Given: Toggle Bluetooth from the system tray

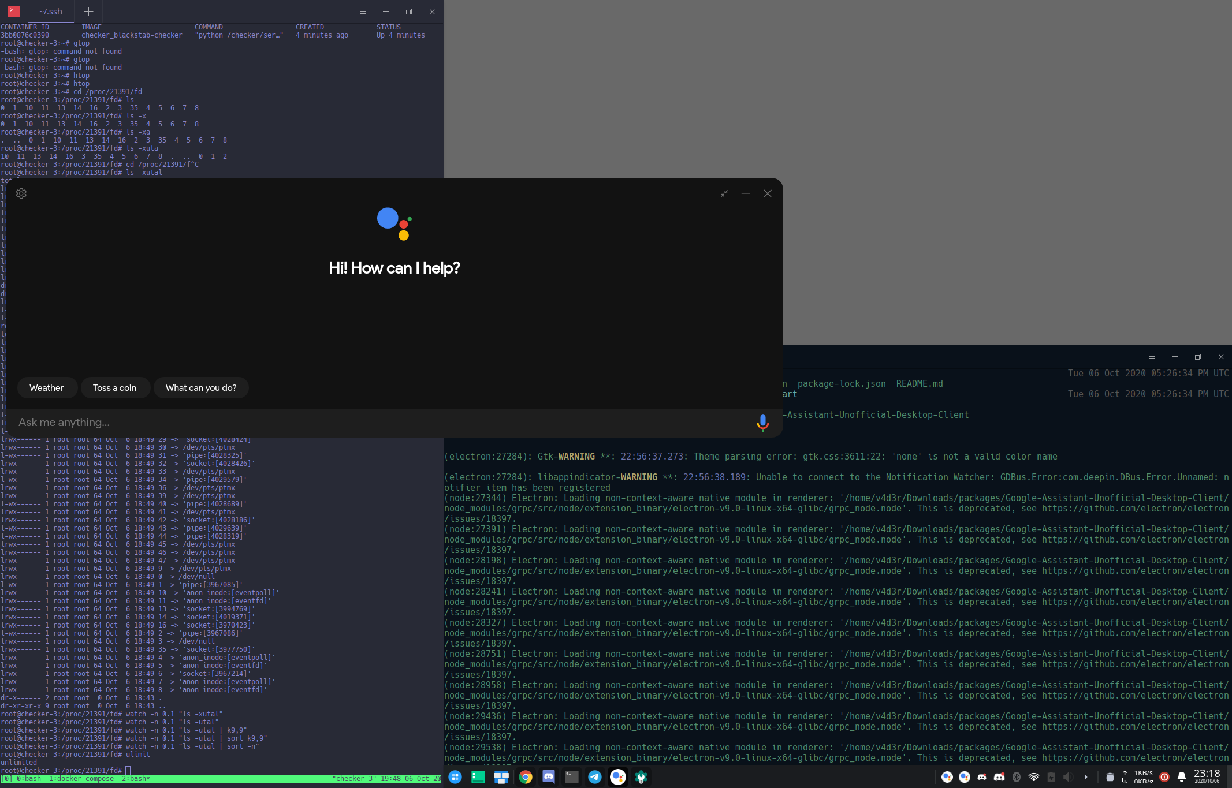Looking at the screenshot, I should (x=1016, y=778).
